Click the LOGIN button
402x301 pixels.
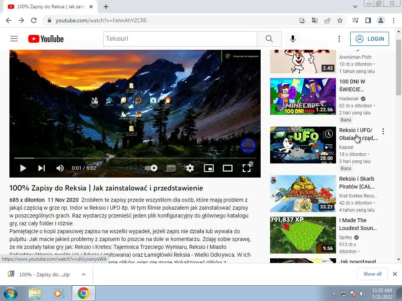[x=369, y=39]
